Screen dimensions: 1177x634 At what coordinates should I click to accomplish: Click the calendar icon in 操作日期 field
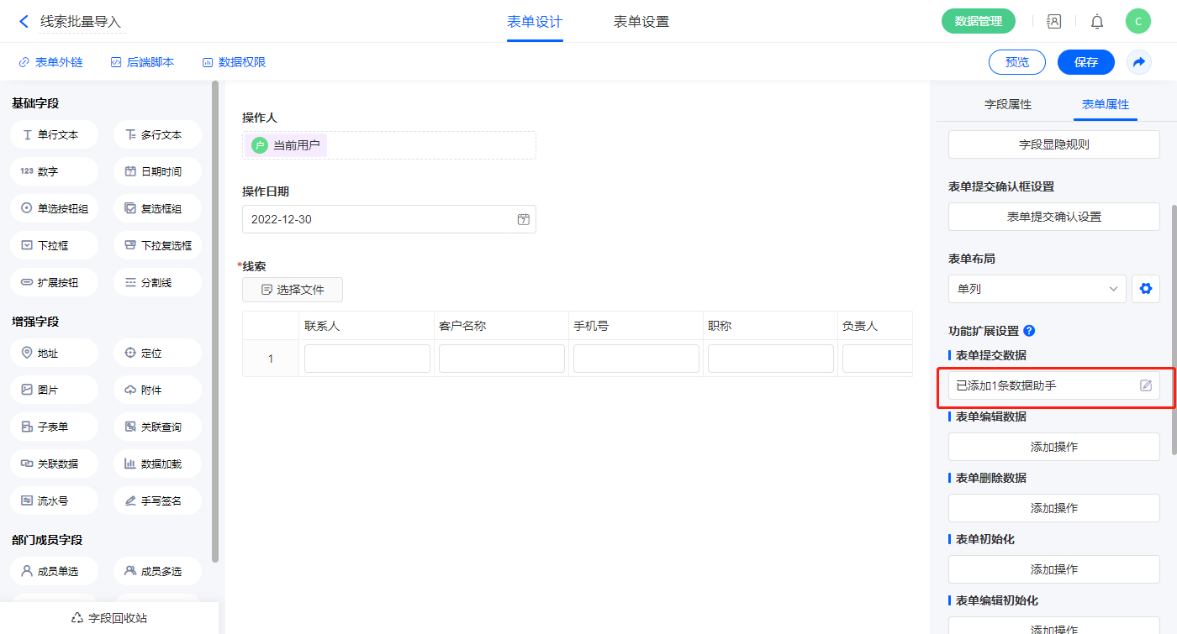pos(523,219)
